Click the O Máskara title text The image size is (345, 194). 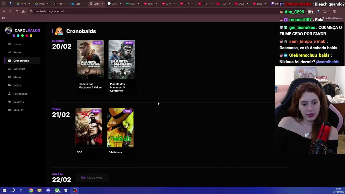(115, 152)
